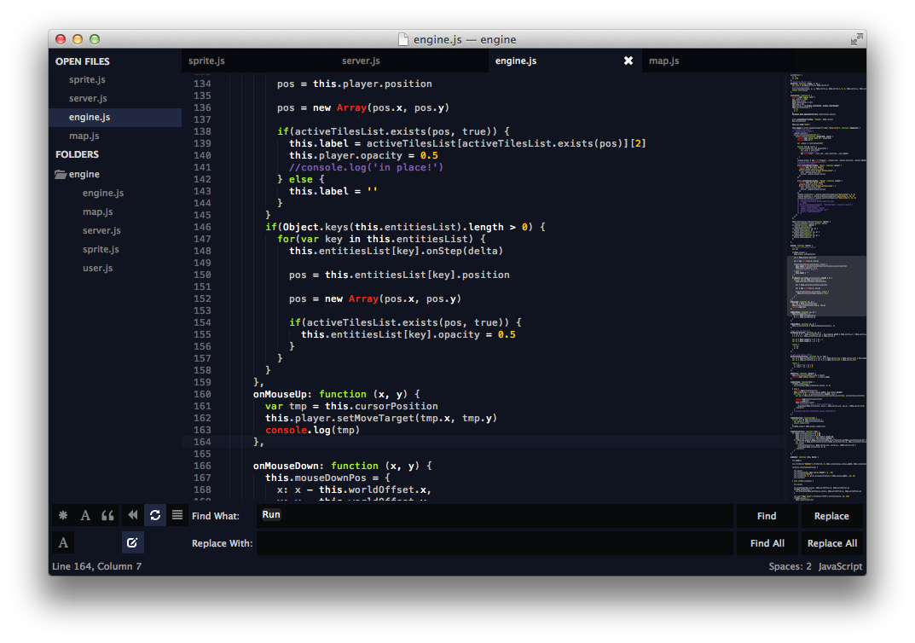Screen dimensions: 915x643
Task: Disable wrap-around search option
Action: tap(155, 515)
